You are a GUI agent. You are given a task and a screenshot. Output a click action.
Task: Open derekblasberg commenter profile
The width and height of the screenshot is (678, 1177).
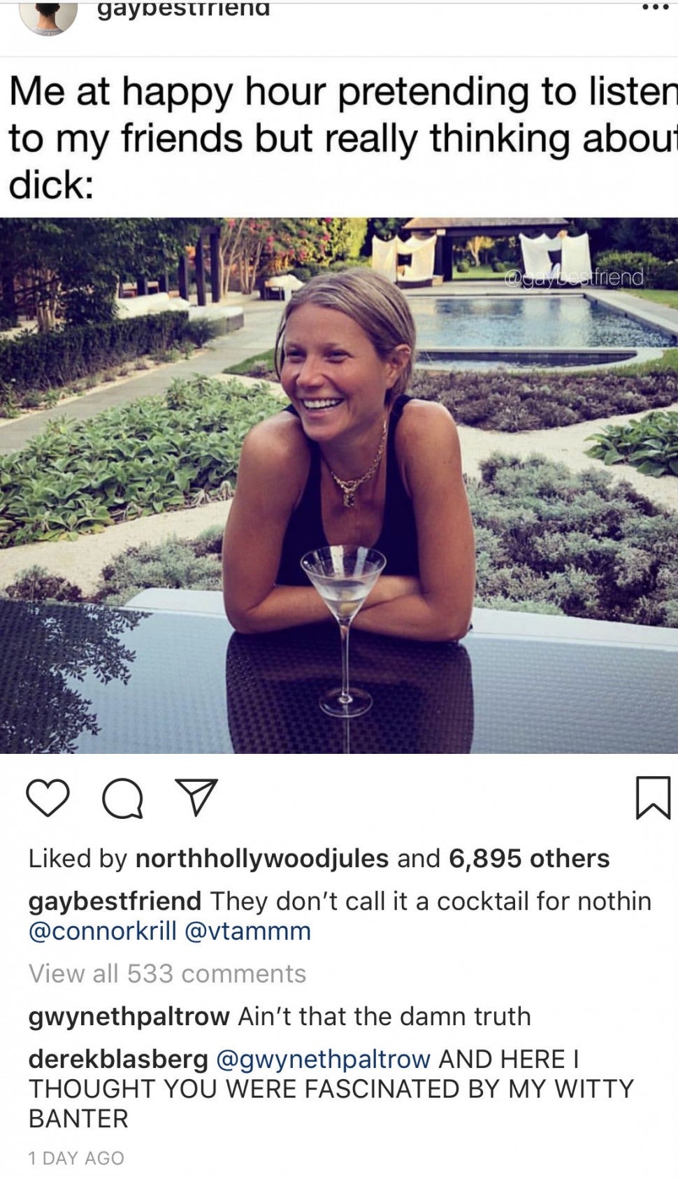(118, 1059)
